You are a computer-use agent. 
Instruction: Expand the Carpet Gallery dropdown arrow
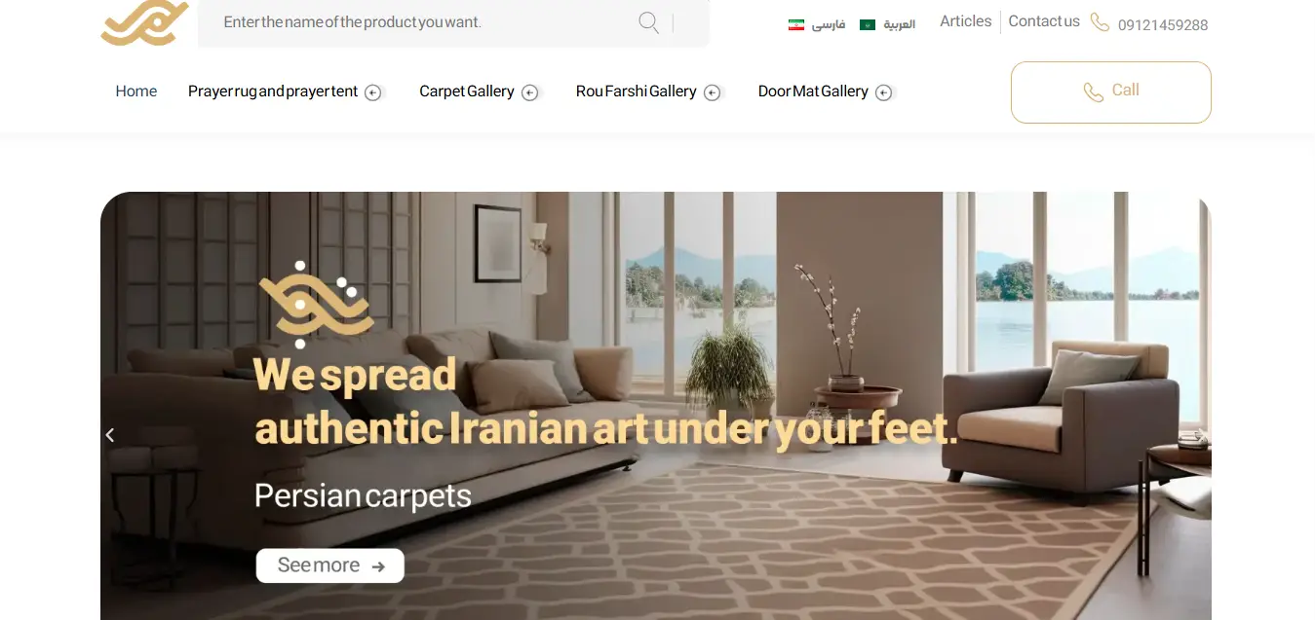(x=529, y=92)
